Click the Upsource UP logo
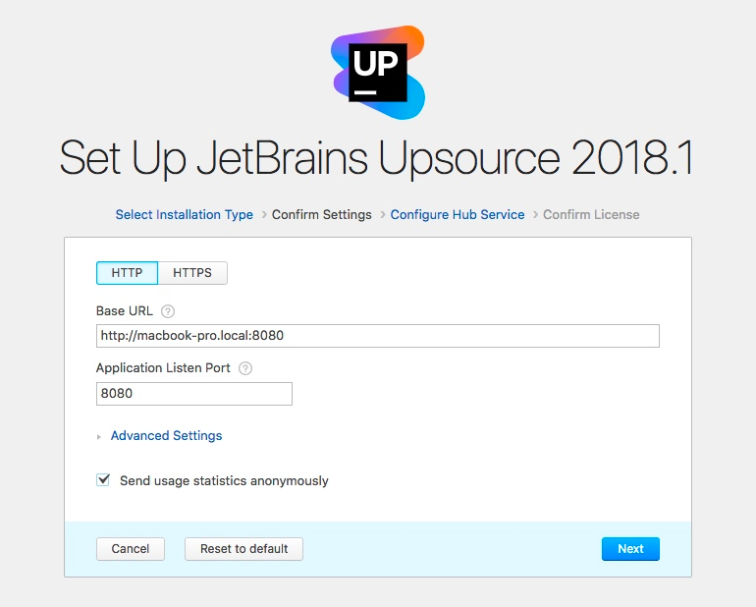756x607 pixels. 378,72
